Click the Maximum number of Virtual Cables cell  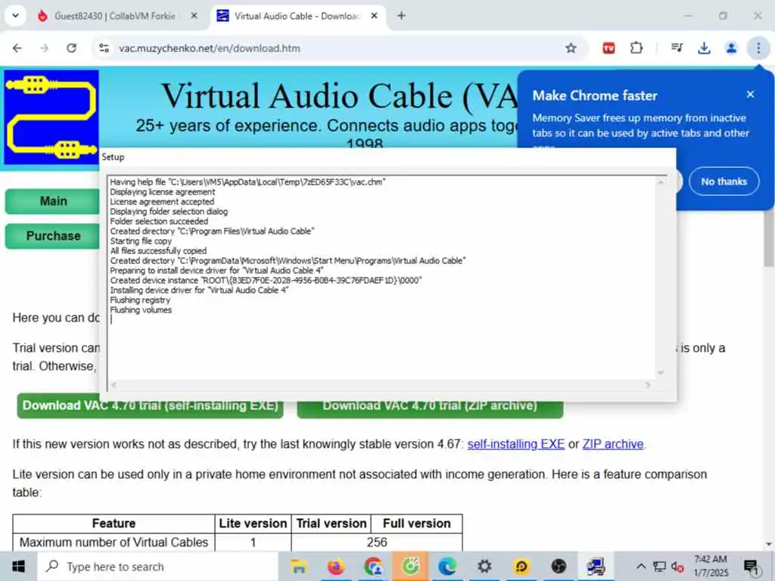click(x=114, y=542)
